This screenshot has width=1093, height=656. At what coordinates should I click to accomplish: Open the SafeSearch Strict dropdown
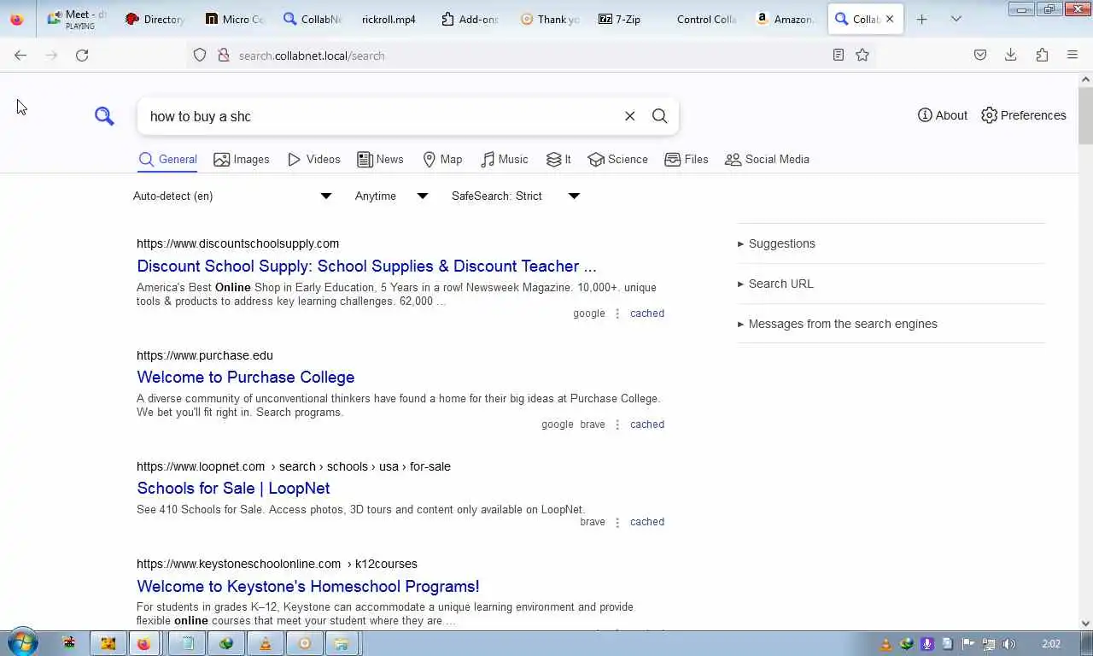tap(515, 196)
